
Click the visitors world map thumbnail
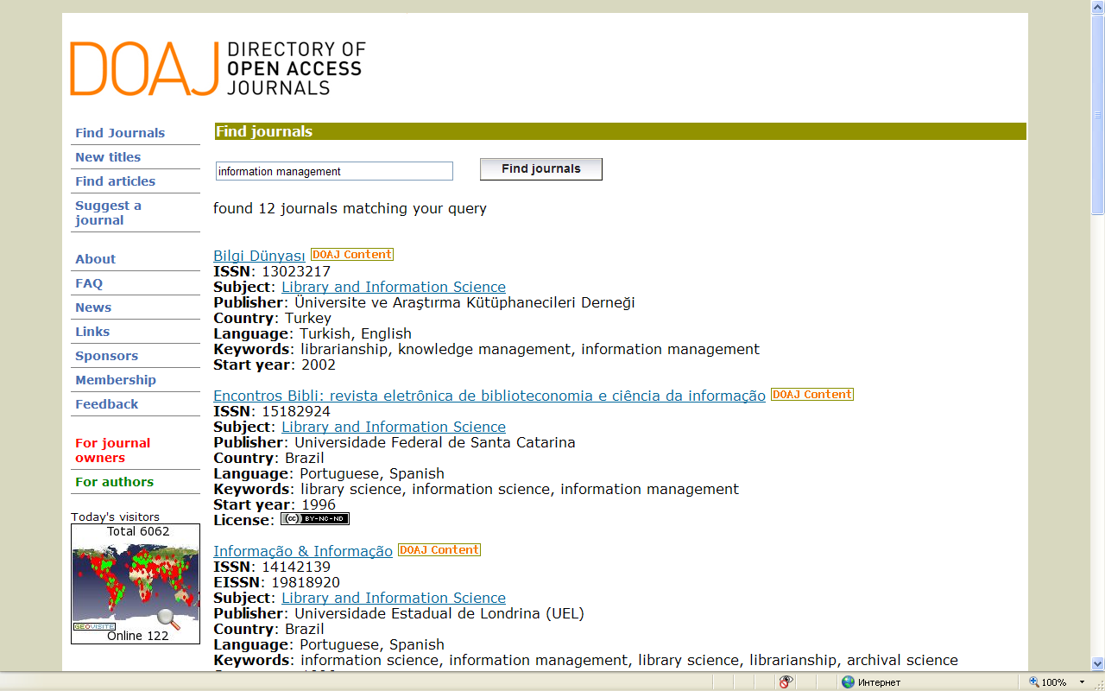[136, 584]
